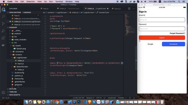Open Photoshop from the Dock

pos(79,102)
